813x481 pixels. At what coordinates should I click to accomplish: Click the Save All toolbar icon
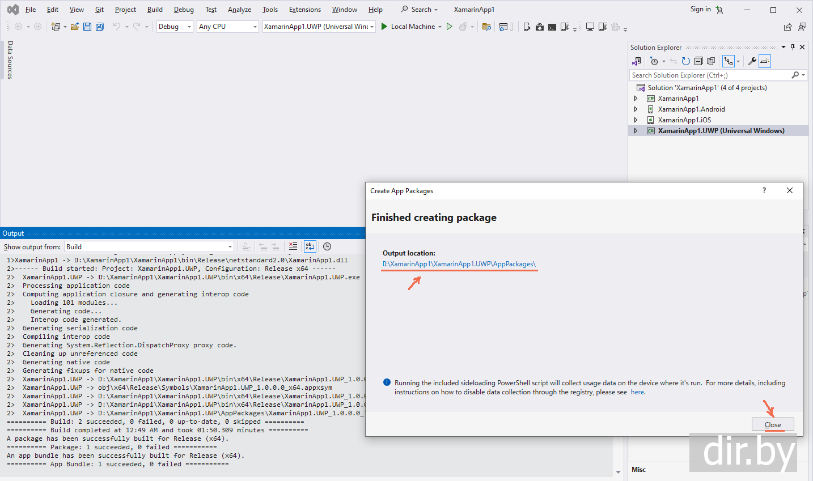(x=100, y=27)
